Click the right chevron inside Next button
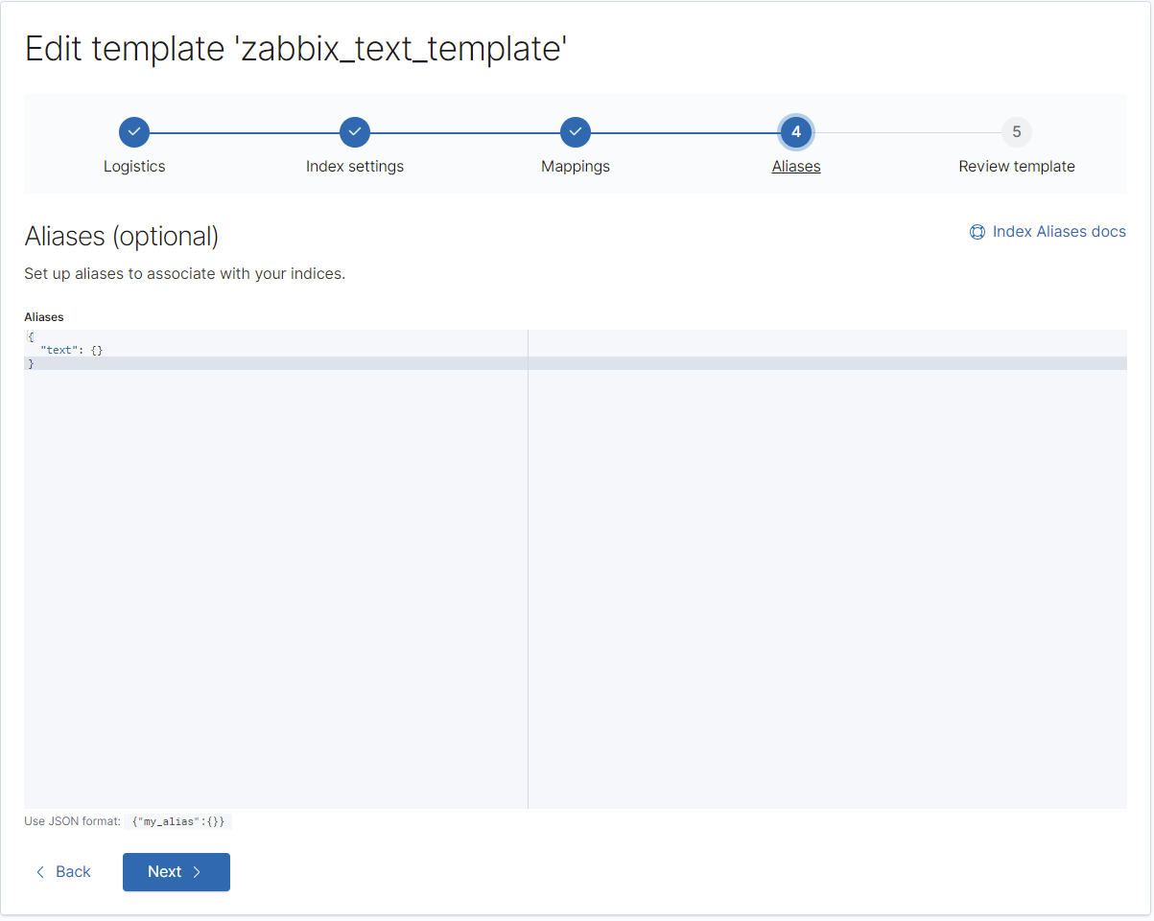 197,872
